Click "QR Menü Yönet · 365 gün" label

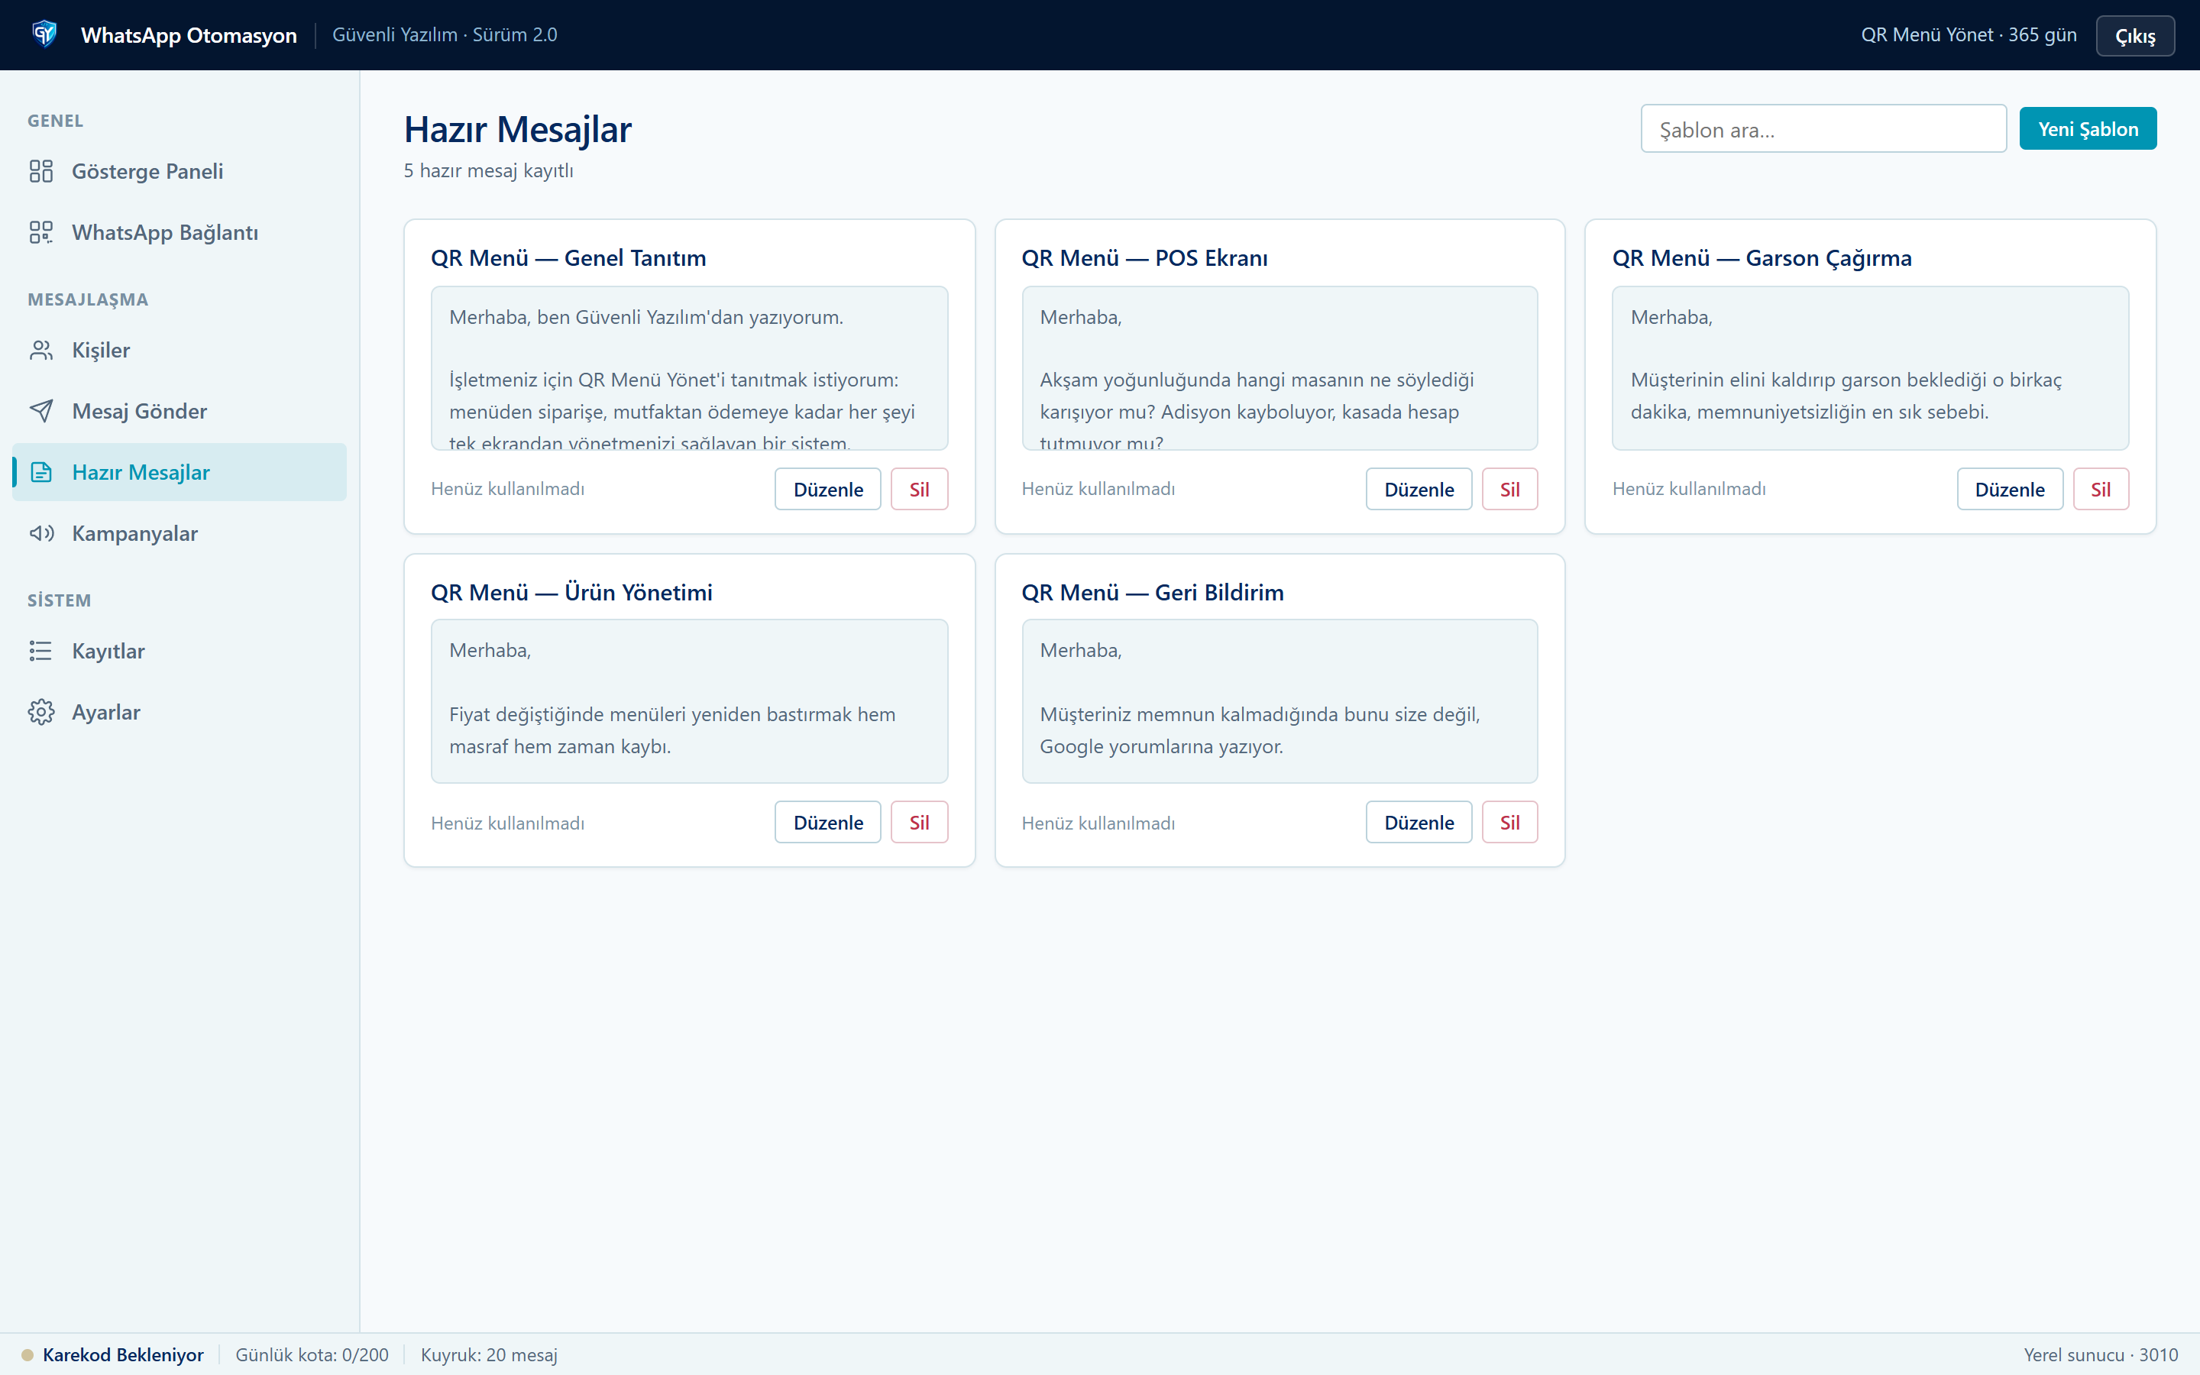(1969, 34)
